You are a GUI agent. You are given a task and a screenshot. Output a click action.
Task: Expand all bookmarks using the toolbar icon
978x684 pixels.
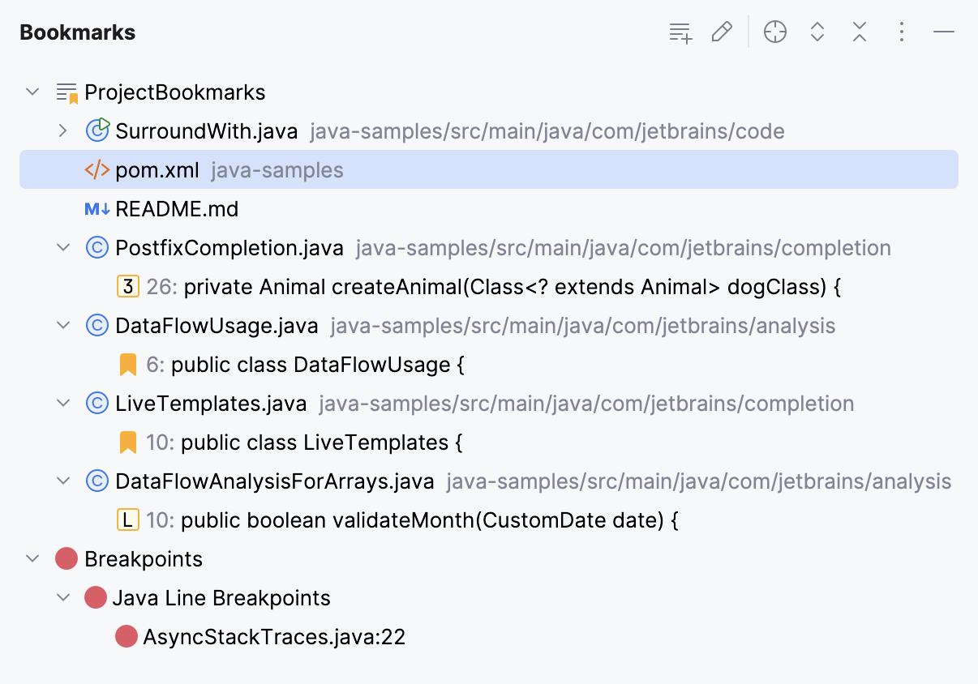817,32
